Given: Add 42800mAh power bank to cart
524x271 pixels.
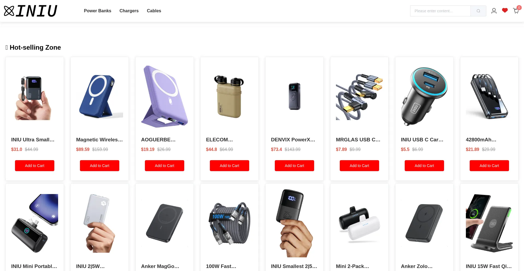Looking at the screenshot, I should click(x=489, y=166).
